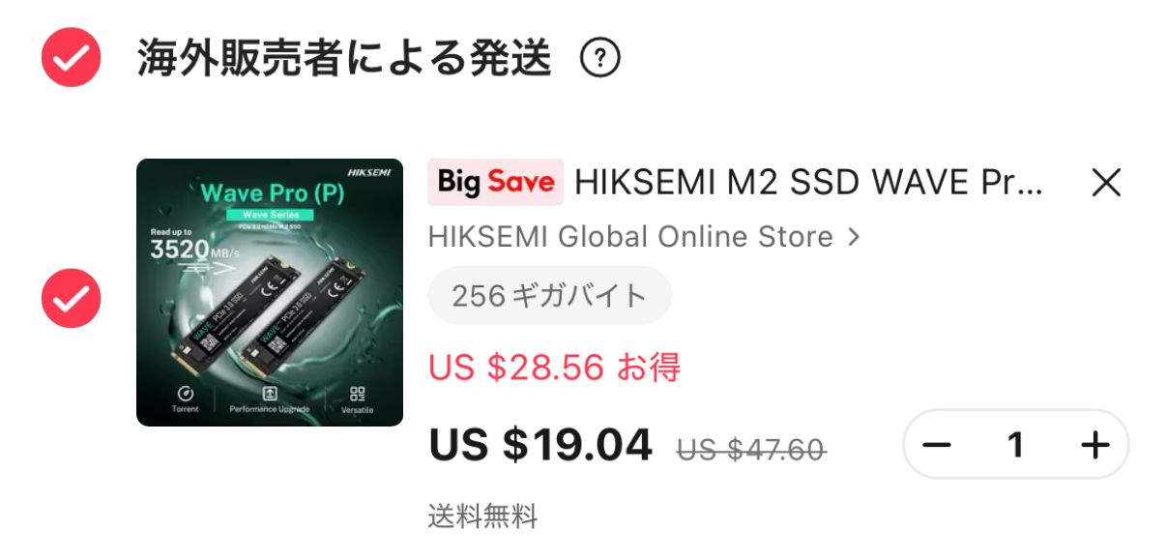Viewport: 1166px width, 560px height.
Task: Open the HIKSEMI Global Online Store link
Action: click(630, 237)
